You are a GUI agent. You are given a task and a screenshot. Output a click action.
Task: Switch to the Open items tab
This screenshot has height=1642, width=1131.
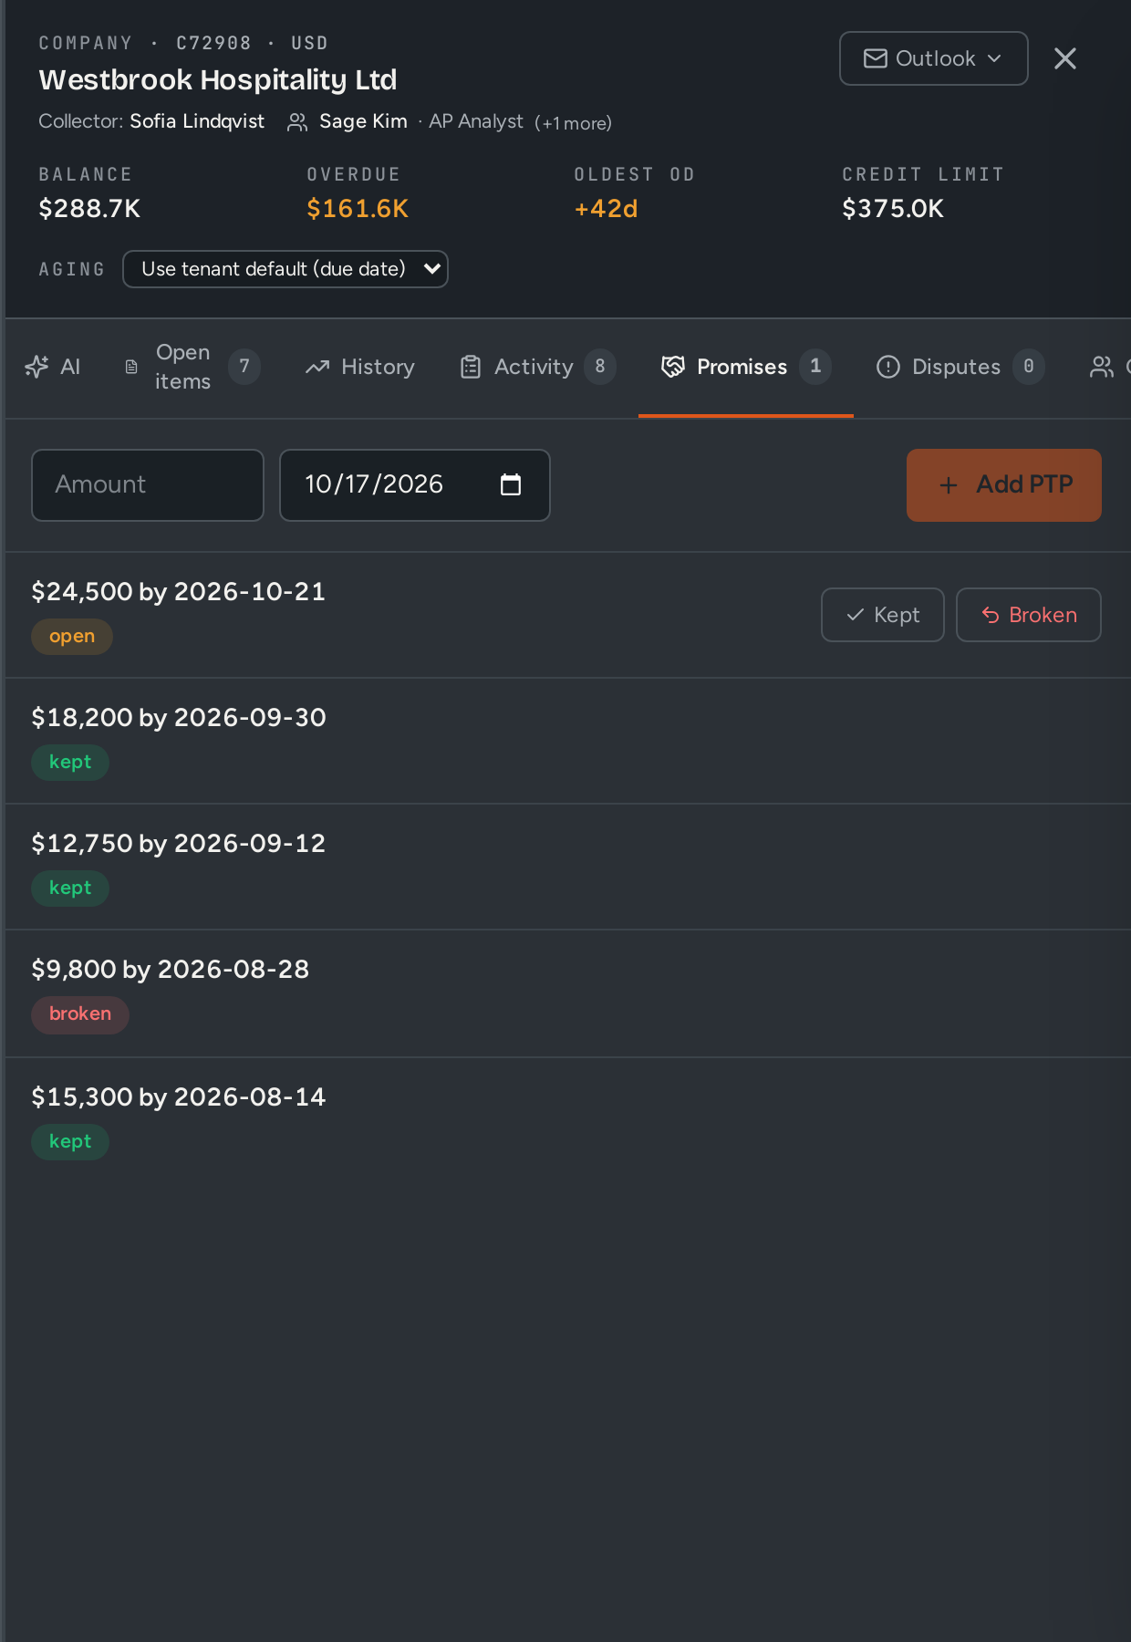coord(192,367)
